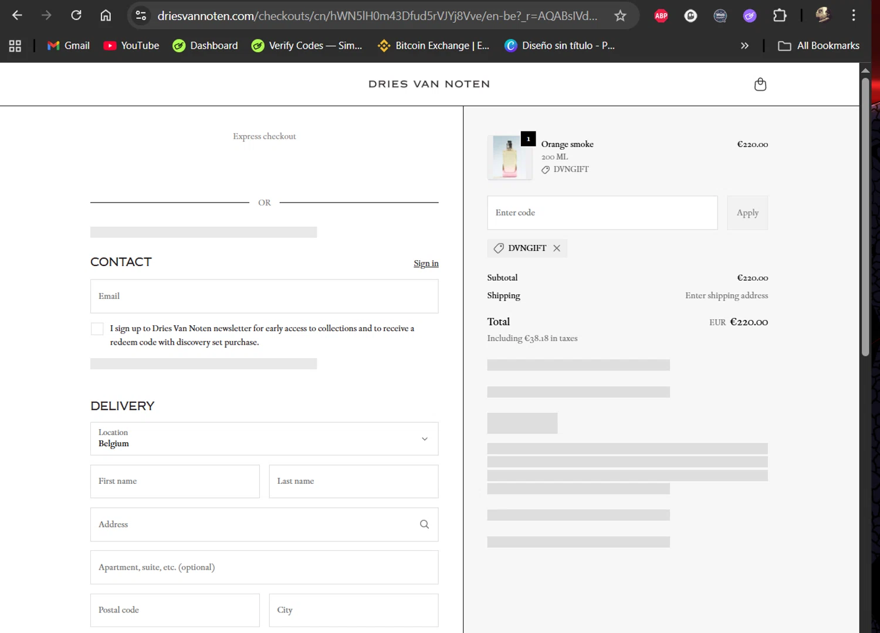Open the purple circular extension icon
The image size is (880, 633).
click(750, 16)
